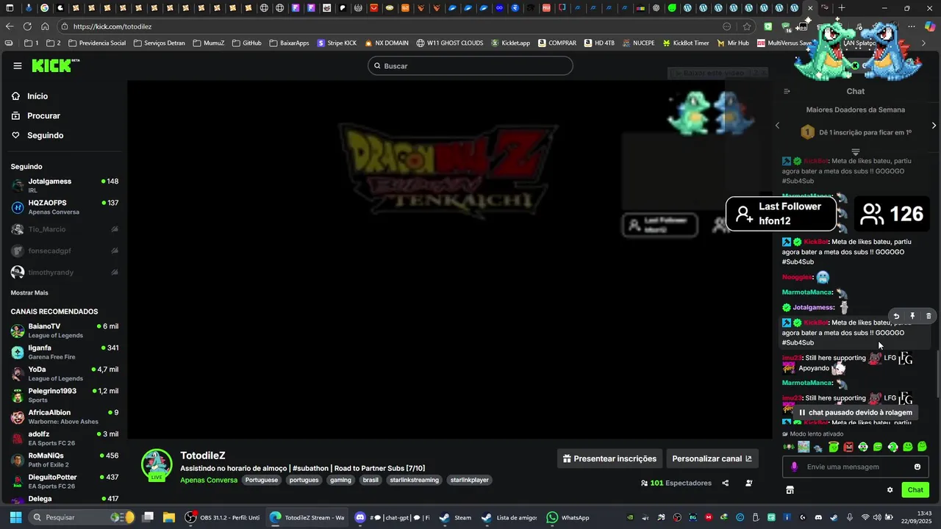Open the hamburger menu beside Kick logo
Viewport: 941px width, 529px height.
[x=18, y=65]
